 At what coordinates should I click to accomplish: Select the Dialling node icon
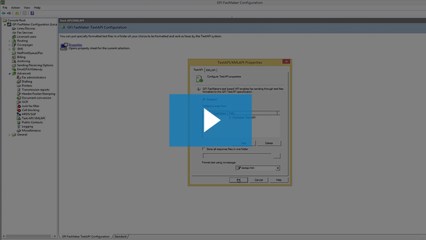[19, 81]
